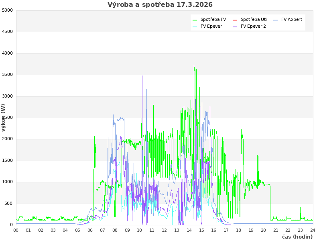Click the red Spotřeba Uti legend line

coord(235,20)
